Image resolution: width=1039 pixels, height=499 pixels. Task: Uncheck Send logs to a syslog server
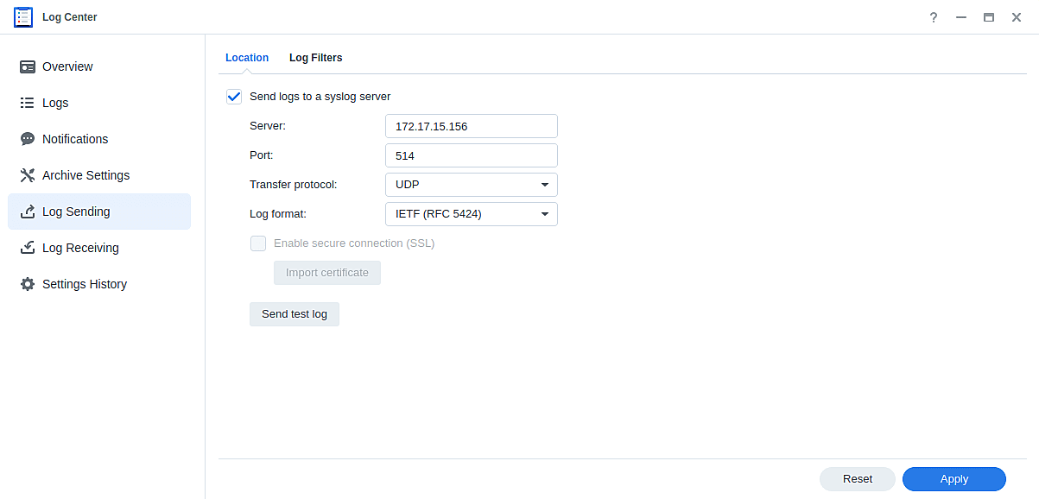(x=233, y=97)
